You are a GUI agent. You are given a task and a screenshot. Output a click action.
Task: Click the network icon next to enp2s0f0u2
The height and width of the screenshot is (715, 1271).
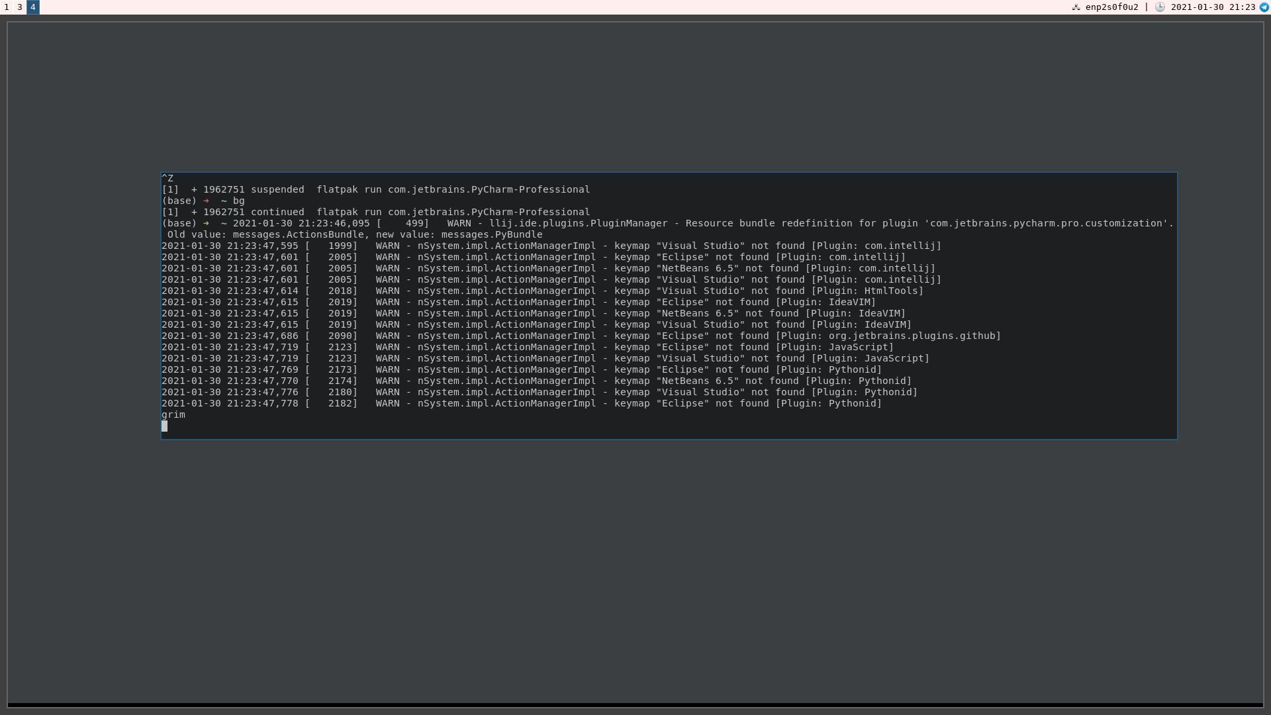(x=1077, y=7)
